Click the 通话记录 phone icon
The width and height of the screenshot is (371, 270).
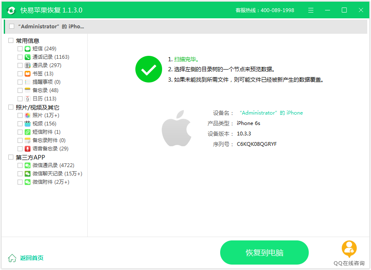28,57
